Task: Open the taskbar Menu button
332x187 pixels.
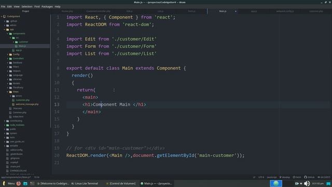Action: tap(9, 183)
